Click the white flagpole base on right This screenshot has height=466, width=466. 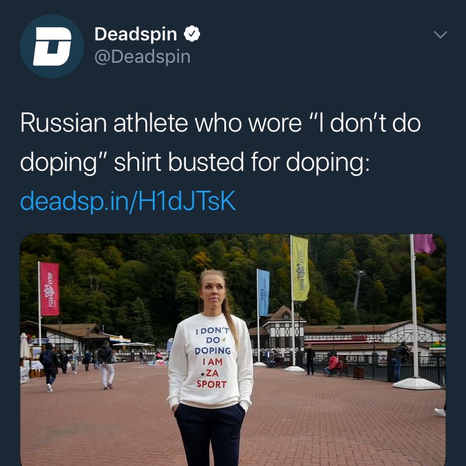pos(416,383)
